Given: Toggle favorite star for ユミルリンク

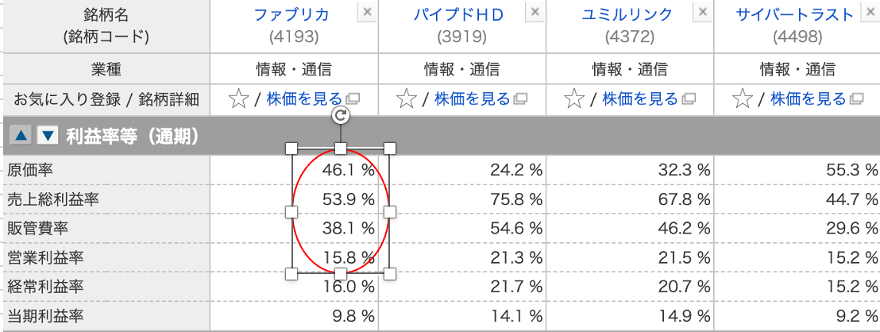Looking at the screenshot, I should pos(573,100).
